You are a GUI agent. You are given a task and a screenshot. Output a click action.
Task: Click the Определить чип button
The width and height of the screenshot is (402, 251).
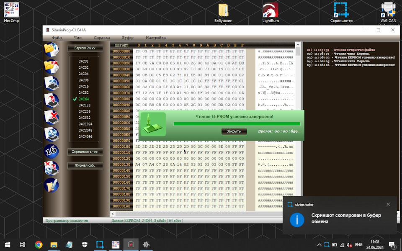(x=85, y=151)
